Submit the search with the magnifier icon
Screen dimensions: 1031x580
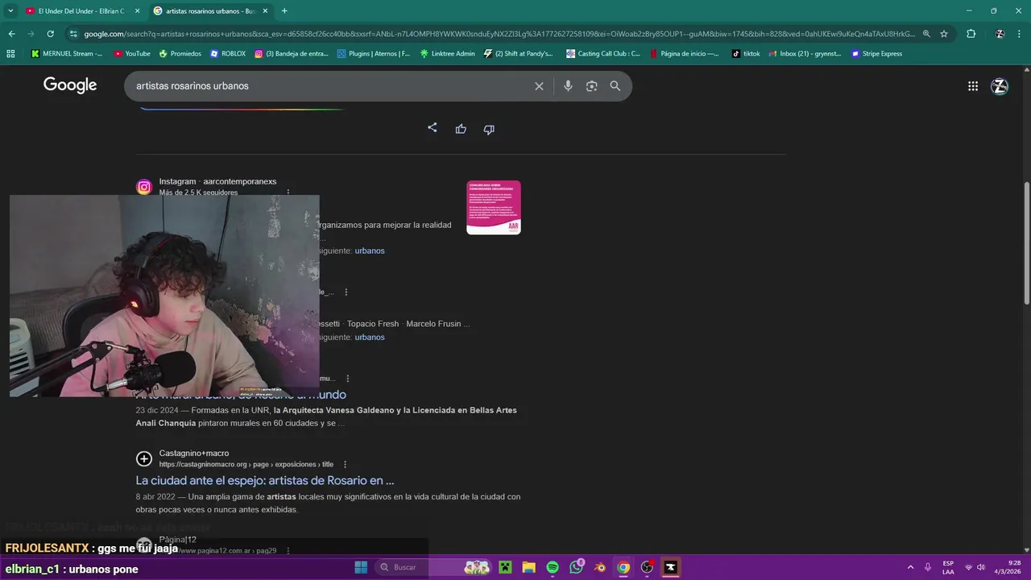(x=615, y=86)
